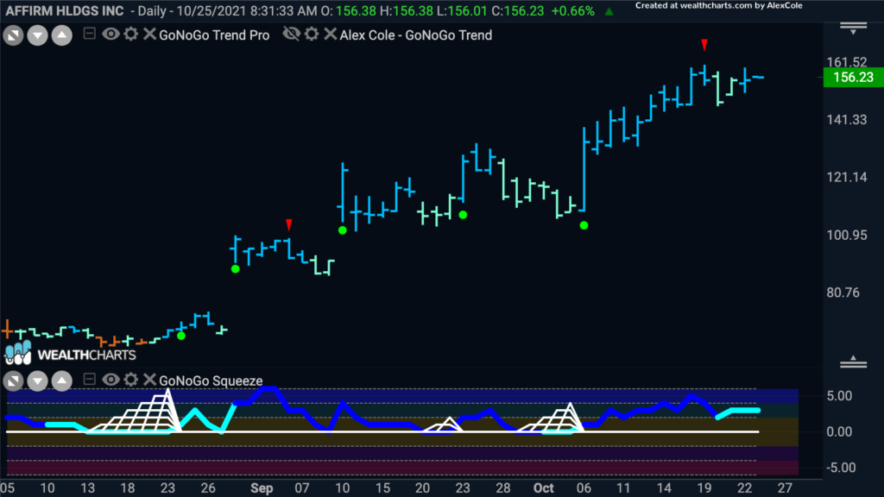Click the 06 date label on the axis

click(x=584, y=488)
